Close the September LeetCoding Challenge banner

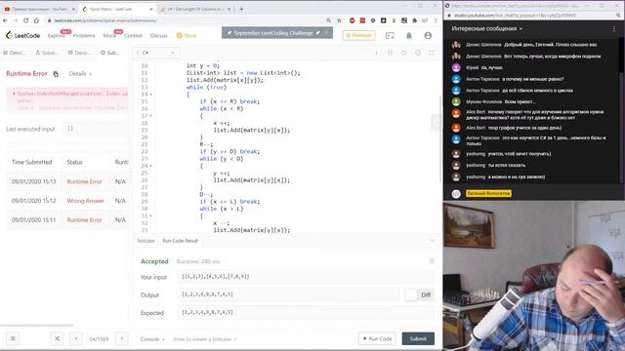pyautogui.click(x=326, y=32)
